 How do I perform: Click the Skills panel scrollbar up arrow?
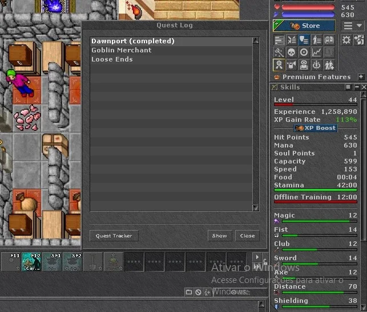pos(363,95)
